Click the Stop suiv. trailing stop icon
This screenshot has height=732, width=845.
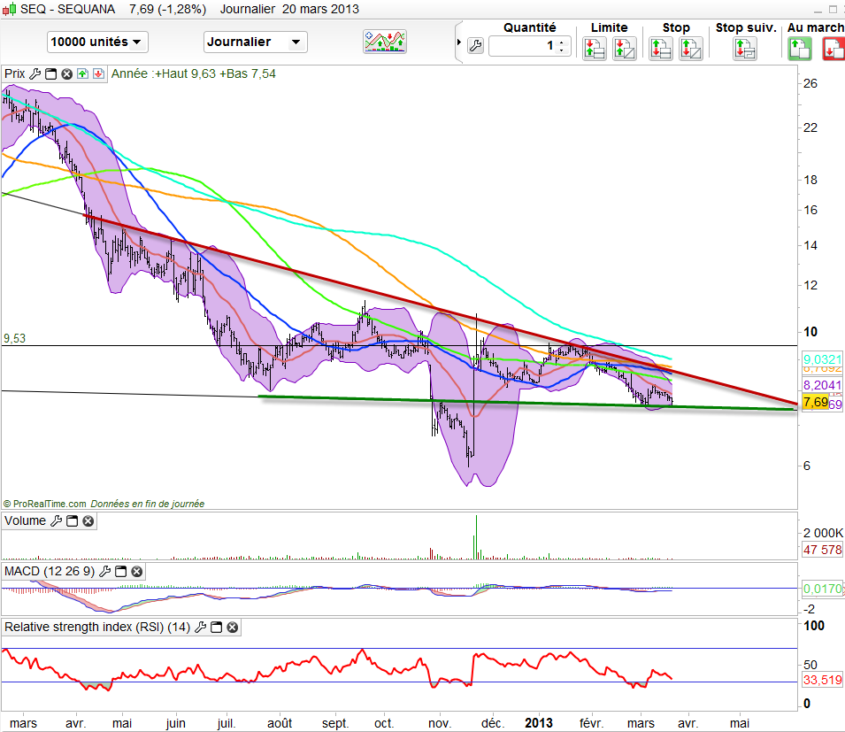745,49
